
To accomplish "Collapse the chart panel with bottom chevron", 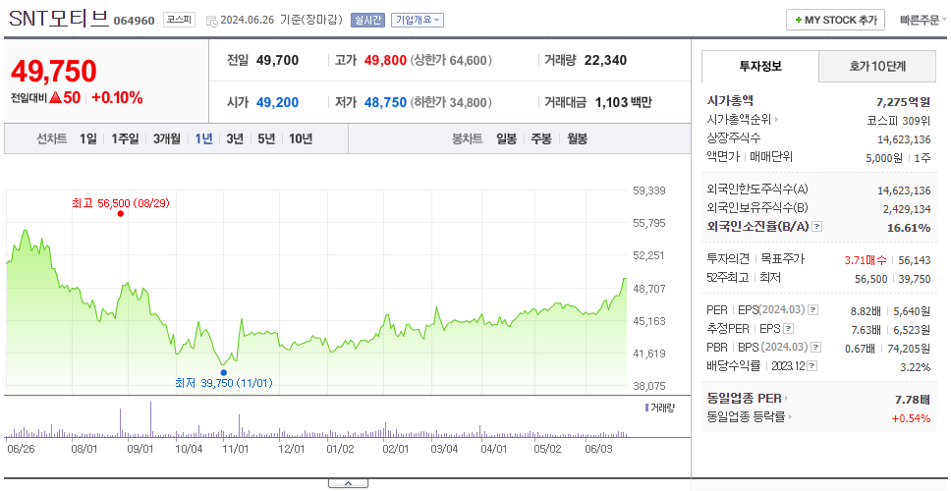I will (x=348, y=483).
